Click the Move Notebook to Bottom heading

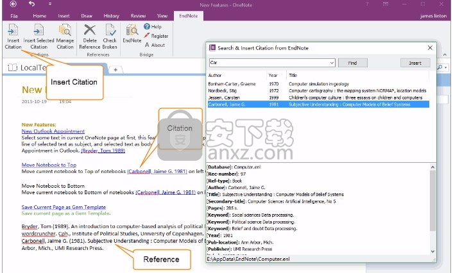pos(53,186)
